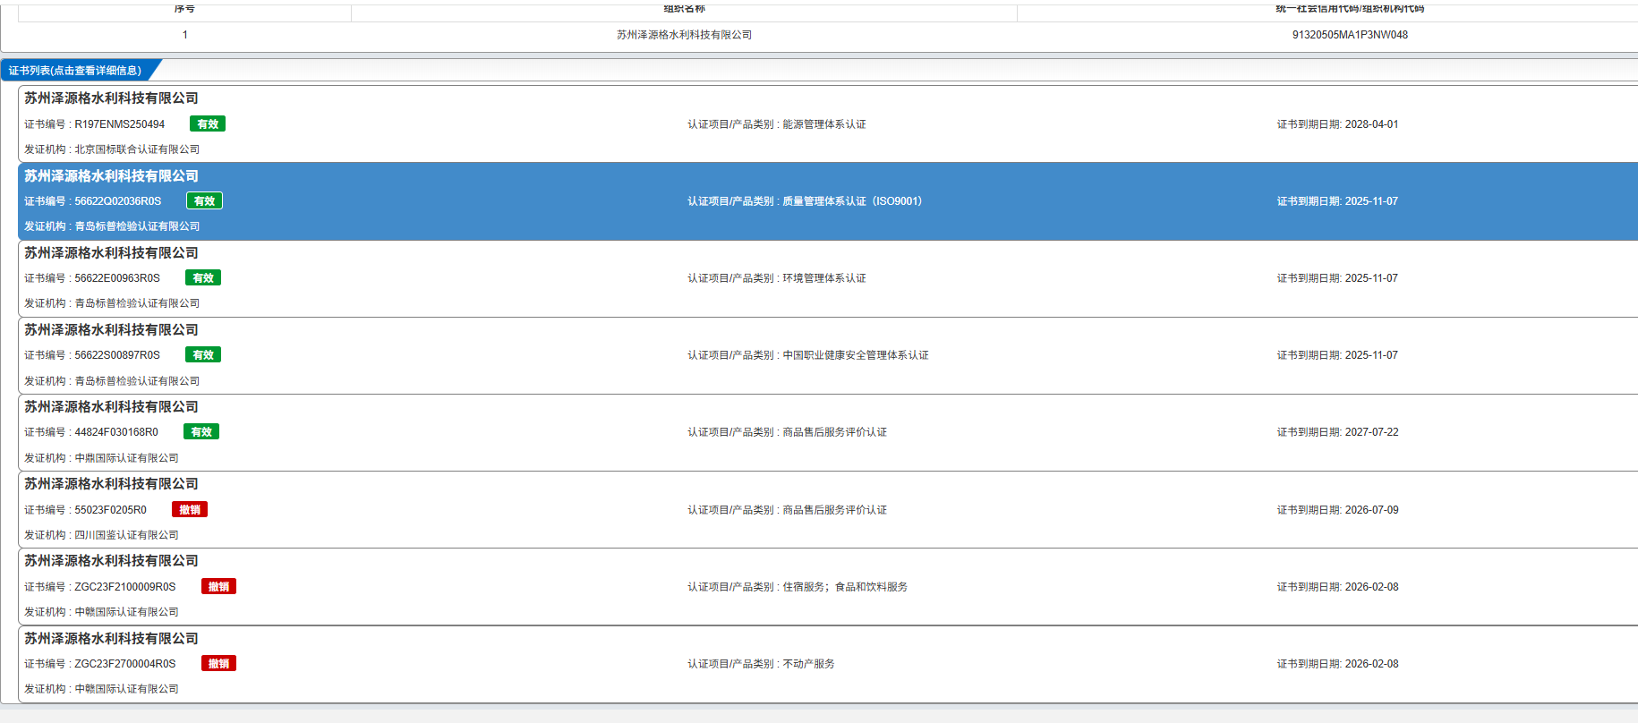The width and height of the screenshot is (1638, 723).
Task: Select credit code 91320505MA1P3NW048
Action: click(x=1350, y=35)
